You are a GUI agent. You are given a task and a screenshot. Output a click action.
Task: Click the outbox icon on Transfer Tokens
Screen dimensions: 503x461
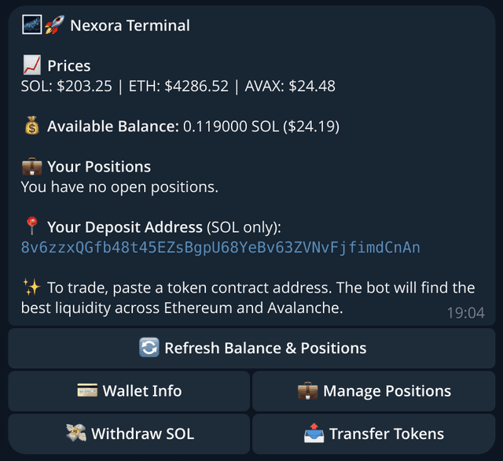[314, 433]
